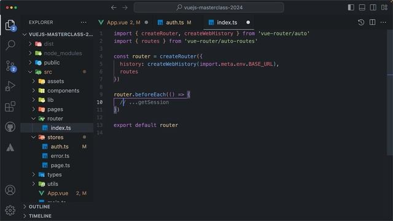Image resolution: width=393 pixels, height=221 pixels.
Task: Toggle the bottom panel layout icon
Action: point(362,7)
